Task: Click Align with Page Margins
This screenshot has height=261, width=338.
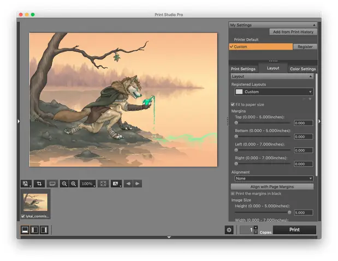Action: (x=272, y=187)
